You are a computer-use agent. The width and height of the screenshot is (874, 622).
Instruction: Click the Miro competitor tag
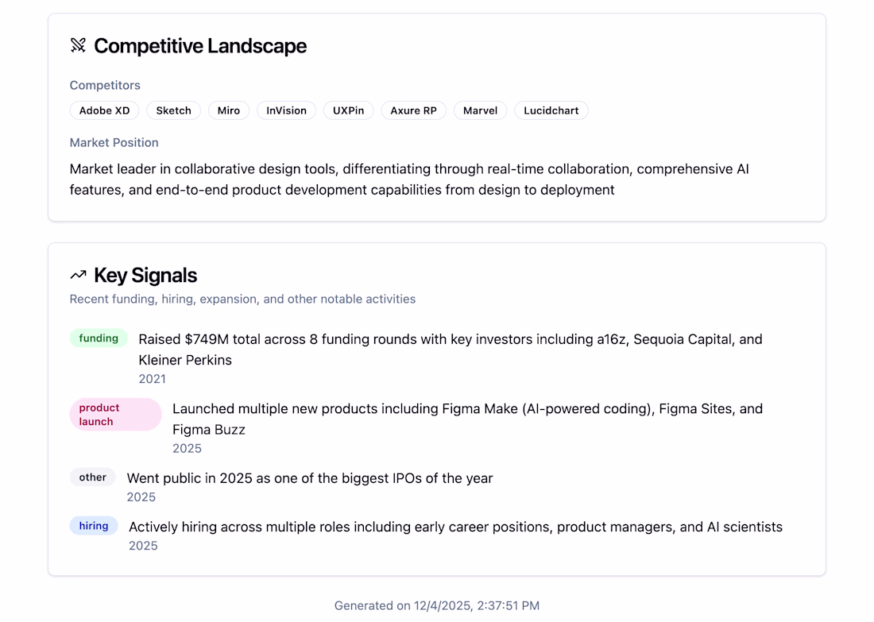[x=229, y=110]
